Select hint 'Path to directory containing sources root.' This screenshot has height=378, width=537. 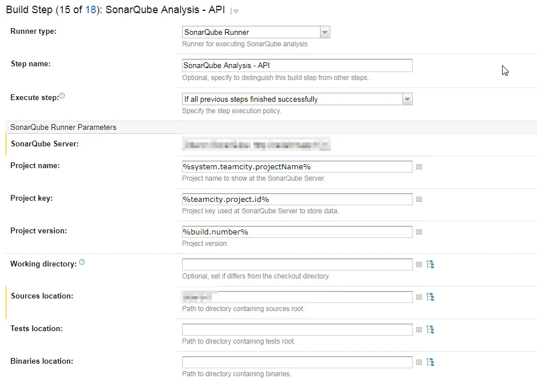[x=243, y=309]
